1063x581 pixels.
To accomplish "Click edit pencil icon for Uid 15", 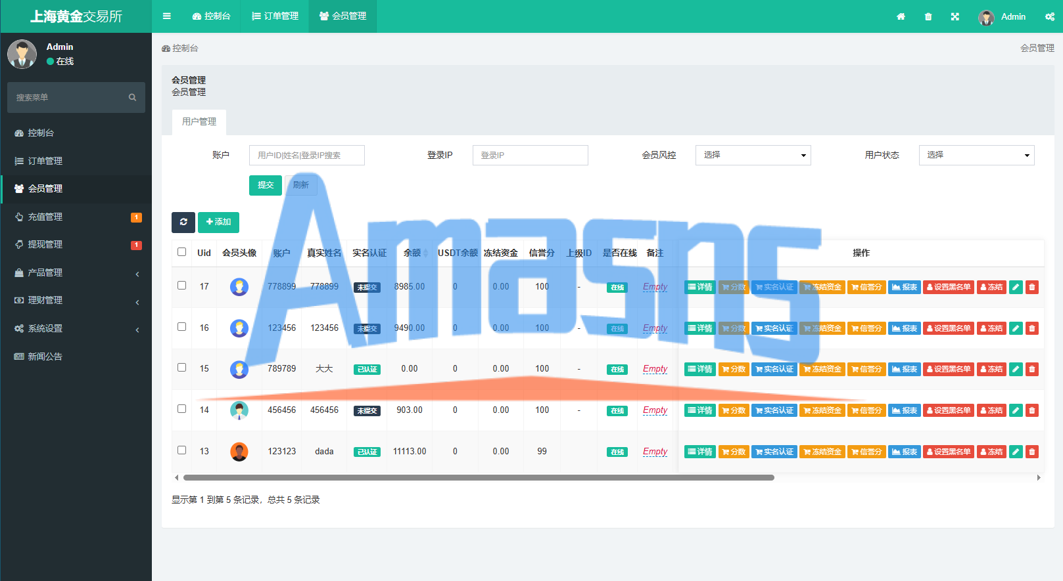I will click(1016, 369).
